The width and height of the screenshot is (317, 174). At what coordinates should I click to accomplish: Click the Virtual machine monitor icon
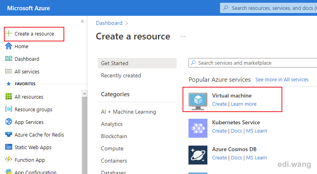tap(198, 101)
